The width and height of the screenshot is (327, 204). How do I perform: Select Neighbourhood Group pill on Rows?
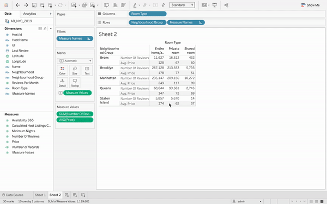[x=147, y=22]
